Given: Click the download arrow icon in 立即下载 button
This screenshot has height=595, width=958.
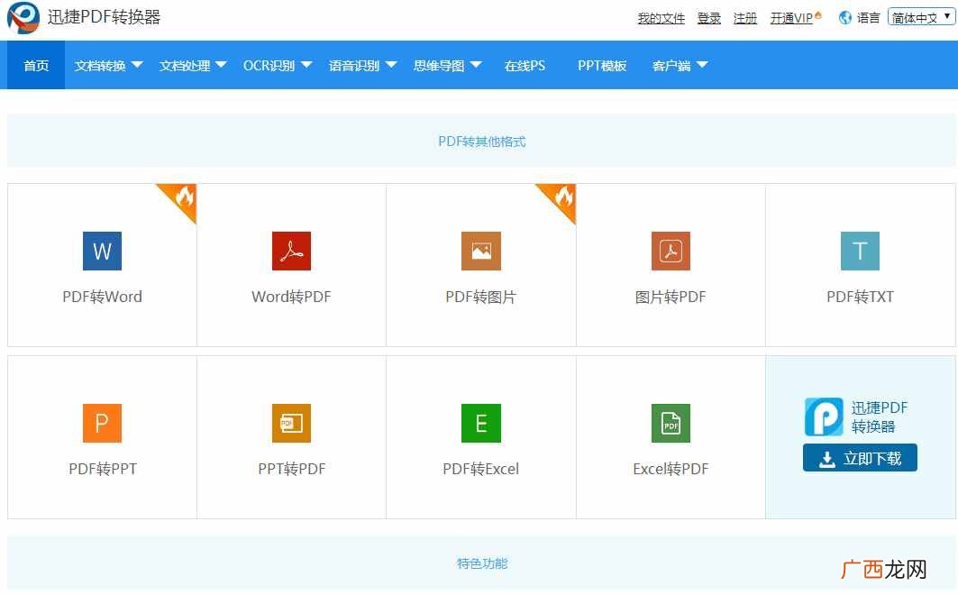Looking at the screenshot, I should (x=827, y=460).
